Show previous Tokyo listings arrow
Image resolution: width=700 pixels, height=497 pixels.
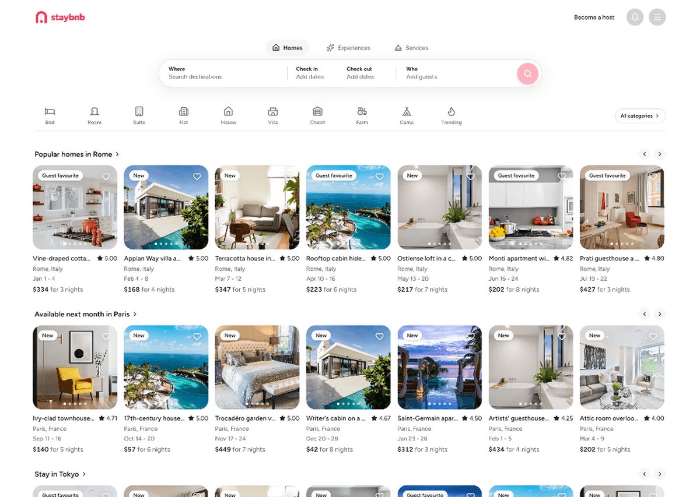pos(645,474)
